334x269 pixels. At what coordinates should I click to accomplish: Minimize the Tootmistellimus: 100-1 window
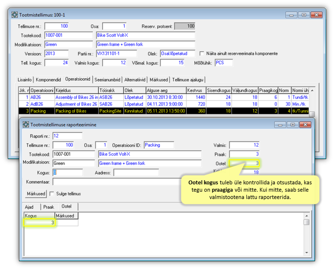[291, 15]
